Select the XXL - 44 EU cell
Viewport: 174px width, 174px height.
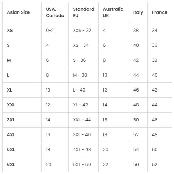[x=82, y=120]
